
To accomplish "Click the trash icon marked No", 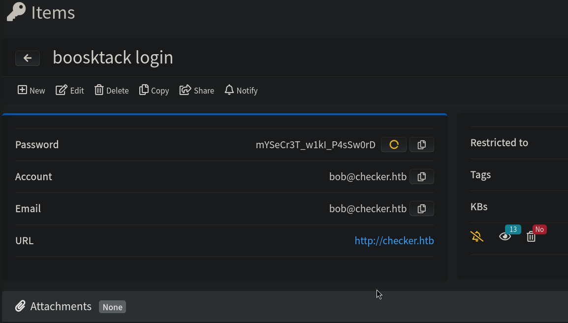I will tap(531, 237).
